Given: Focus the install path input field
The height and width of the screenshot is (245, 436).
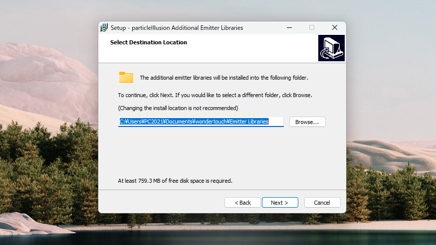Looking at the screenshot, I should tap(201, 122).
